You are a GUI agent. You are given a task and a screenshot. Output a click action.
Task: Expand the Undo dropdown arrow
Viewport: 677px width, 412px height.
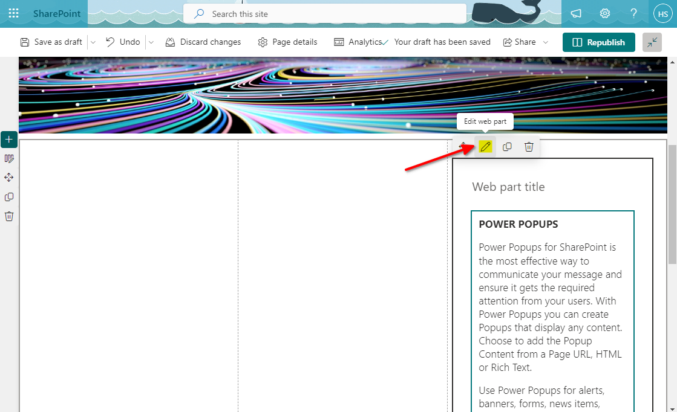pyautogui.click(x=151, y=42)
